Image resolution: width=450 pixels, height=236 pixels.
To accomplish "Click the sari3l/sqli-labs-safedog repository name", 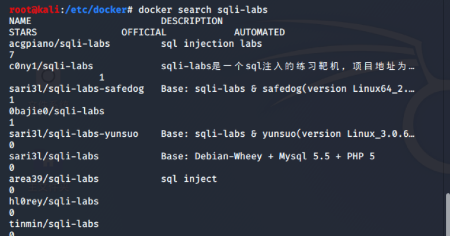I will pos(76,89).
